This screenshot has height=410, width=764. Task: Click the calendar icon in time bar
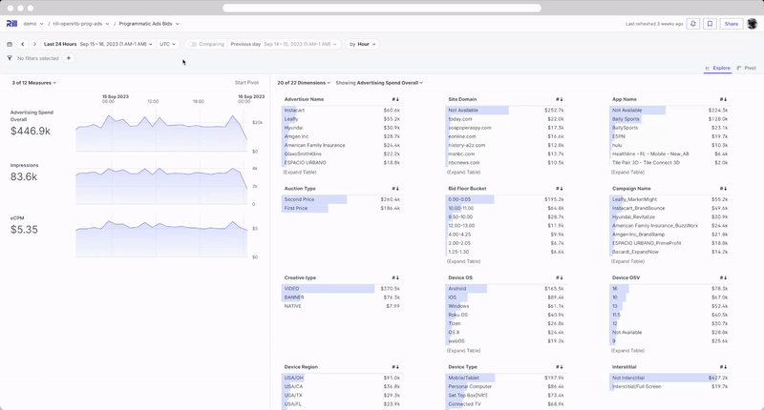tap(10, 44)
